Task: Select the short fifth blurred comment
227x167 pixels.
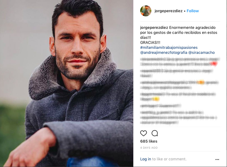Action: [x=161, y=106]
